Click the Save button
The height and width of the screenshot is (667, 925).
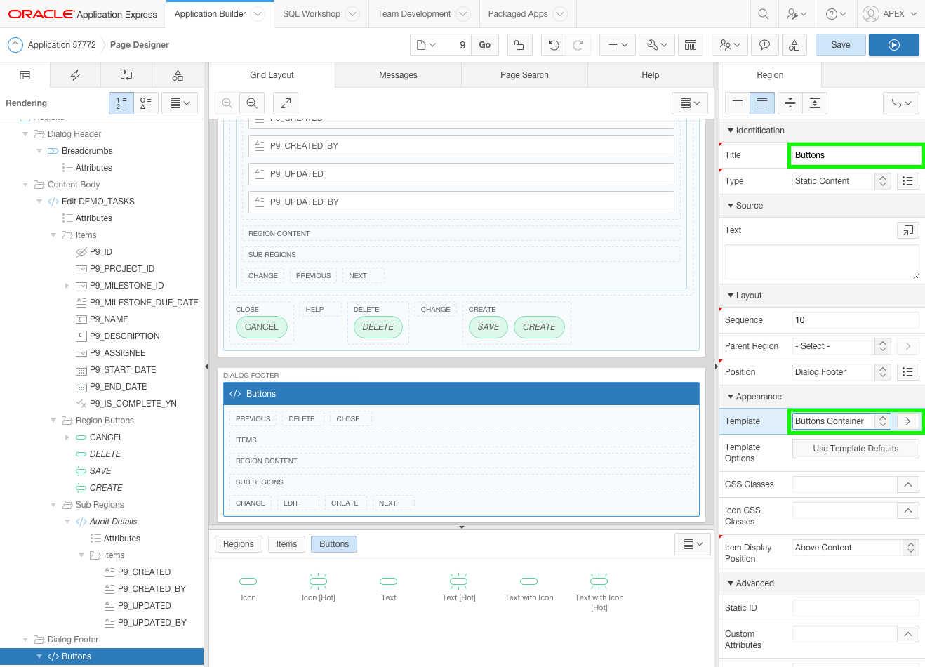point(840,45)
